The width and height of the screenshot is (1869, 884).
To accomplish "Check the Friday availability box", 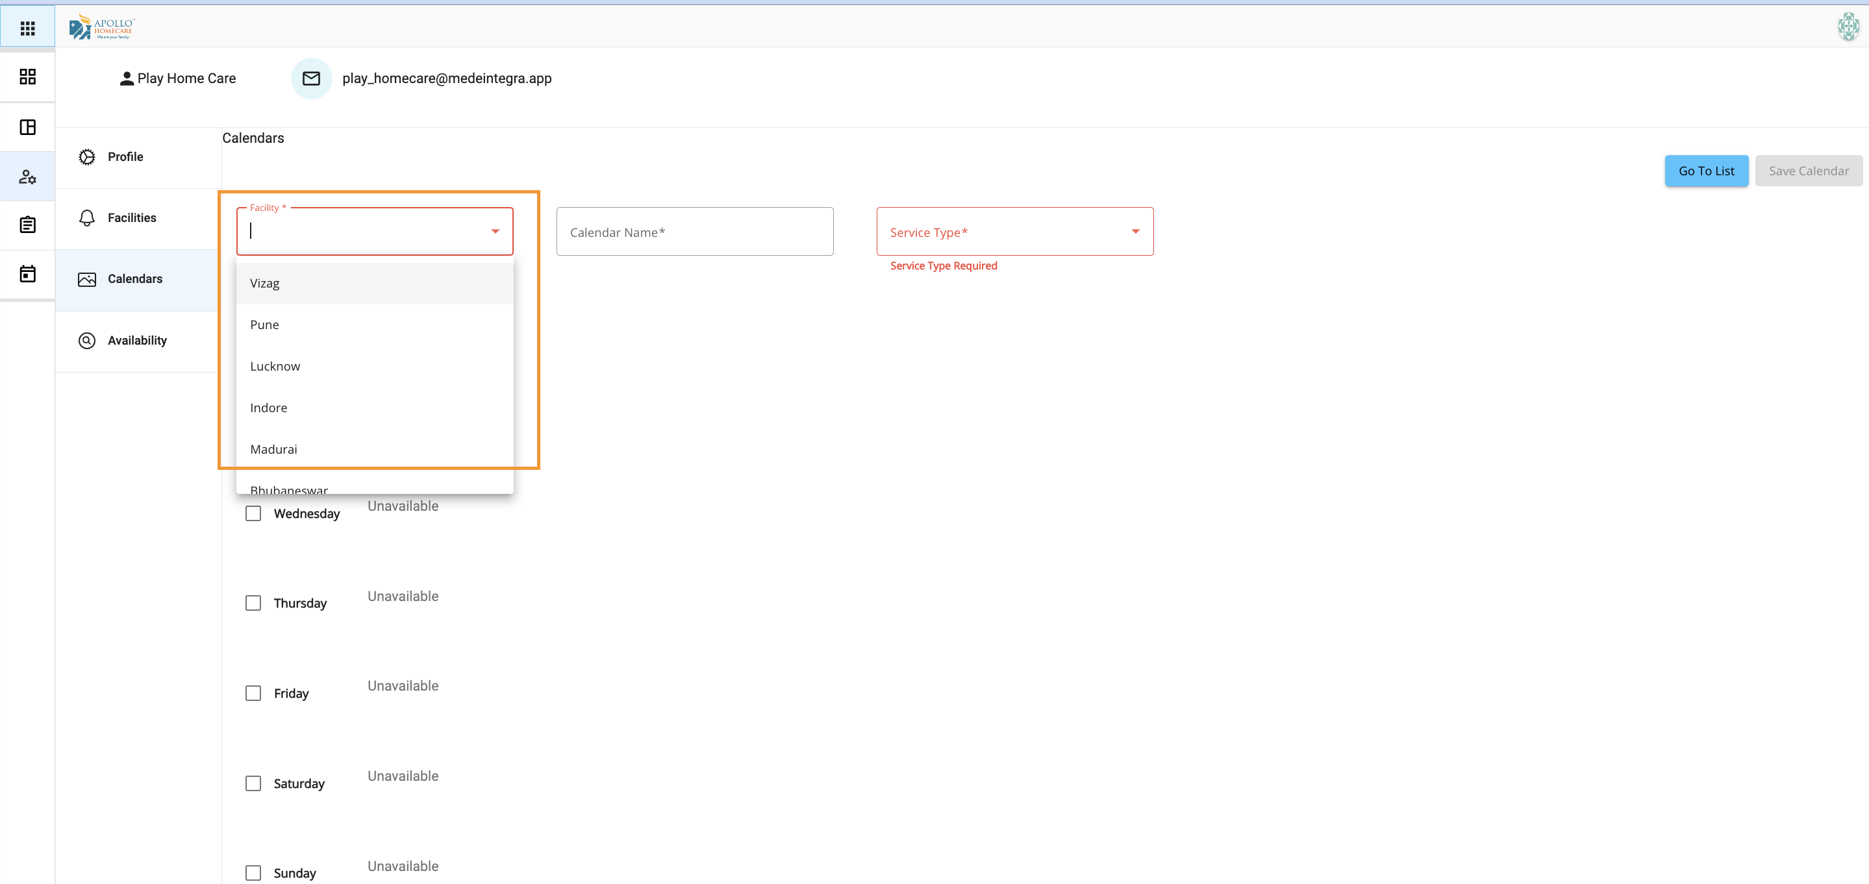I will click(x=253, y=693).
